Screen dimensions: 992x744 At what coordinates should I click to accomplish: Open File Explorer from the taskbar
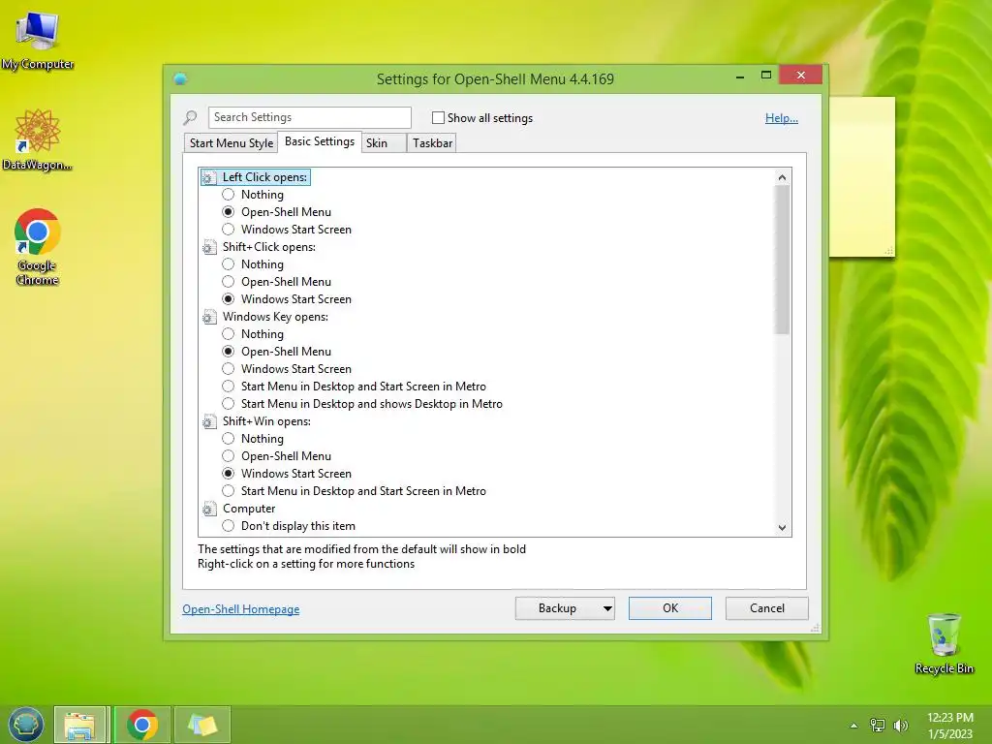(x=80, y=725)
